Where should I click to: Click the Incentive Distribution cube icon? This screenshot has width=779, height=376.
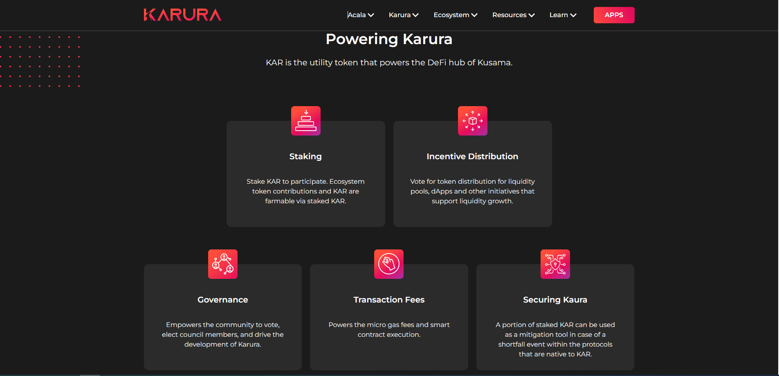[473, 121]
